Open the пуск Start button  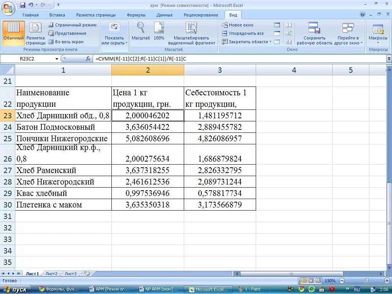[x=15, y=289]
